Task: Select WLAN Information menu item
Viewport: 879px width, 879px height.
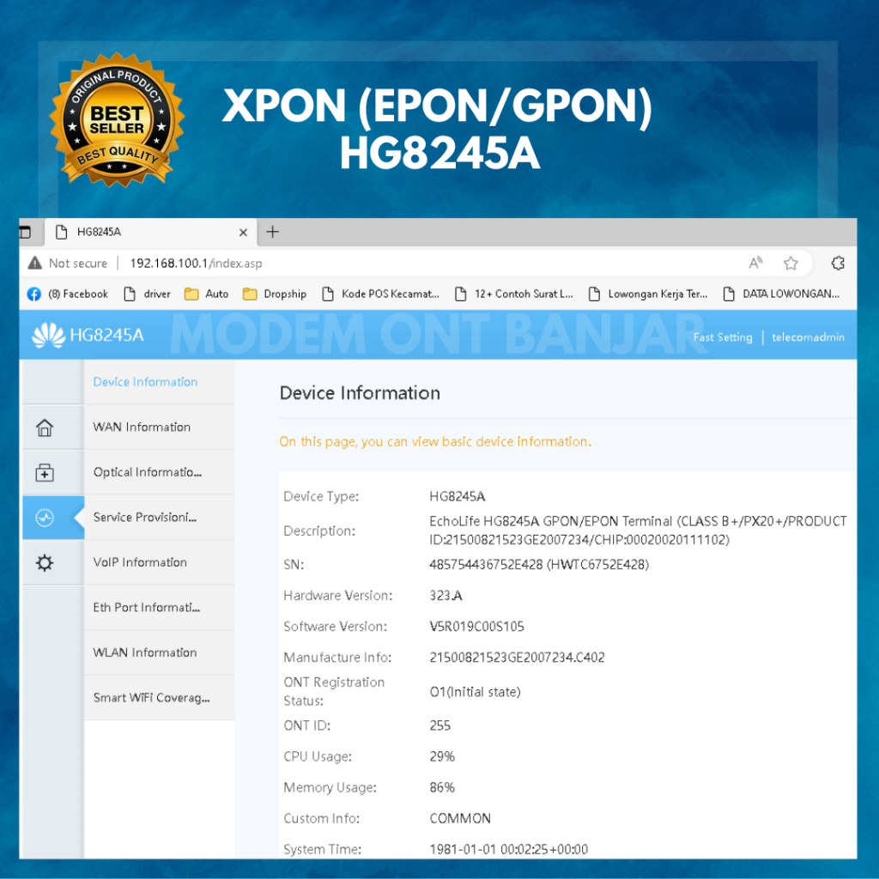Action: point(145,653)
